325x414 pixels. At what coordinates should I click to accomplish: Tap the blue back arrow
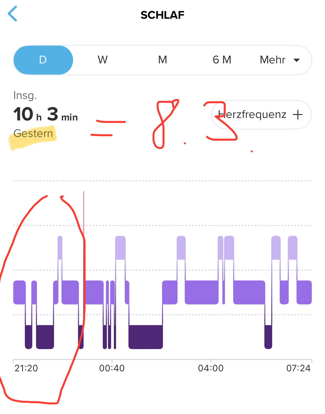13,14
